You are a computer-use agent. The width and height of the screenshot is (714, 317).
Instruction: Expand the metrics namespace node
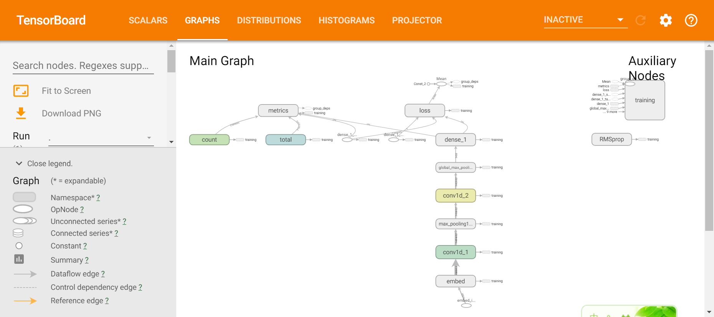[278, 110]
